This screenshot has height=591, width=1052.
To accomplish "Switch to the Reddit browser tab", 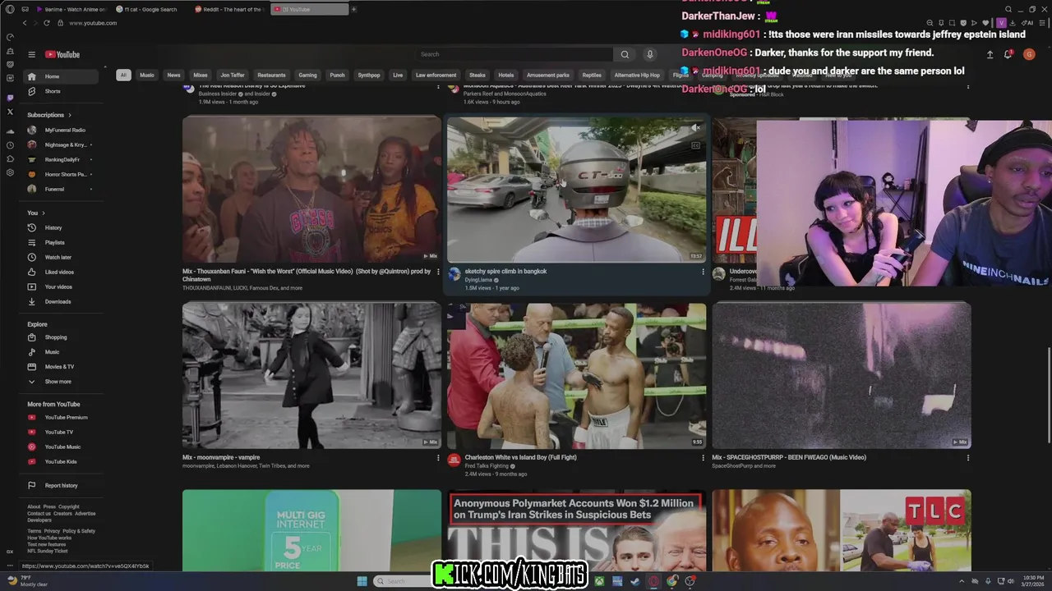I will coord(232,9).
